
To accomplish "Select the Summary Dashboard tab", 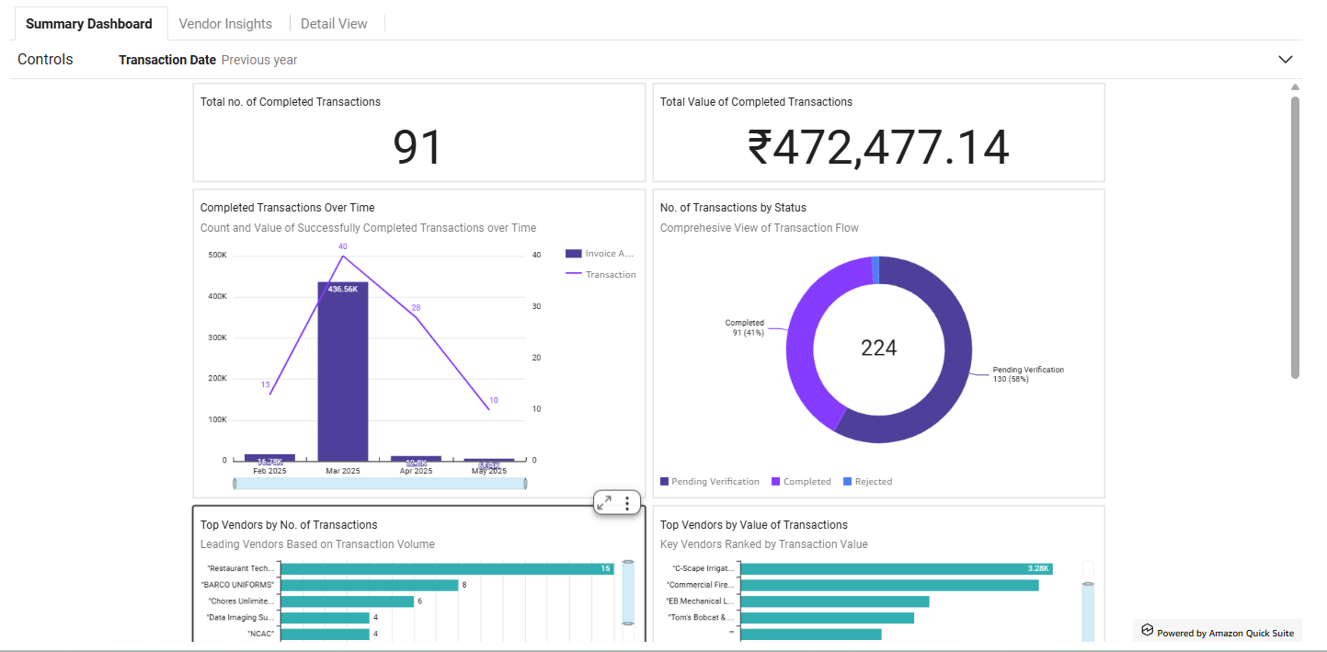I will (89, 24).
